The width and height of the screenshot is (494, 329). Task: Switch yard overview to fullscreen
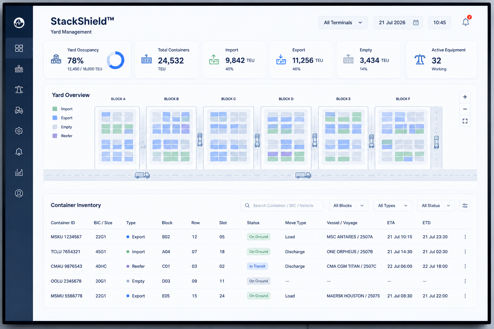[465, 121]
